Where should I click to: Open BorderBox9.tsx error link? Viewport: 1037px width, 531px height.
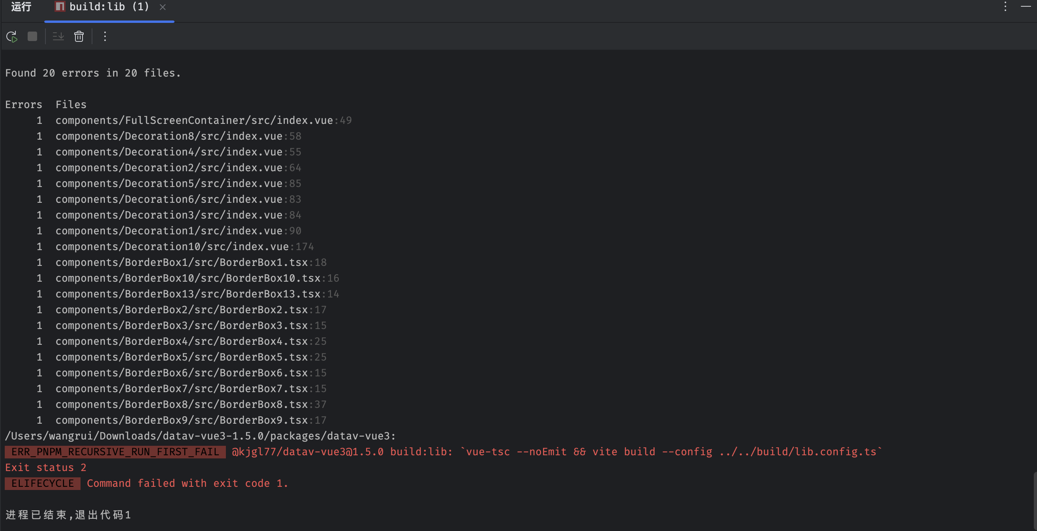[181, 420]
